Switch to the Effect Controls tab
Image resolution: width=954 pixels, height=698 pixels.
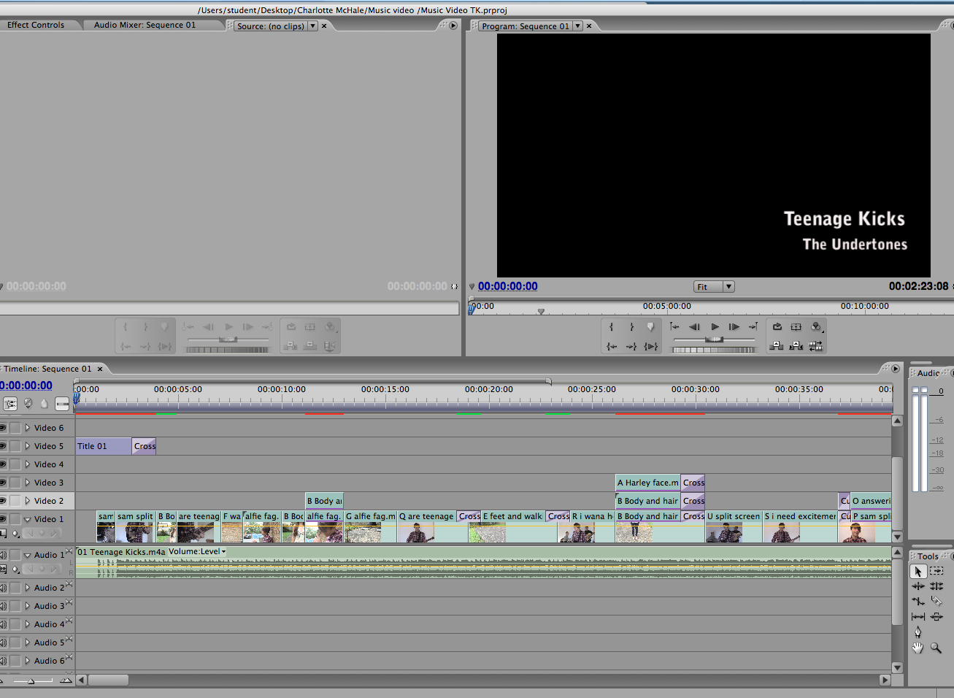(x=36, y=25)
